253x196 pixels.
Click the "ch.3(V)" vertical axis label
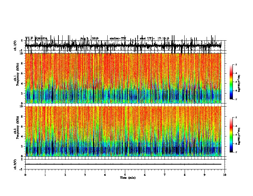pyautogui.click(x=15, y=164)
